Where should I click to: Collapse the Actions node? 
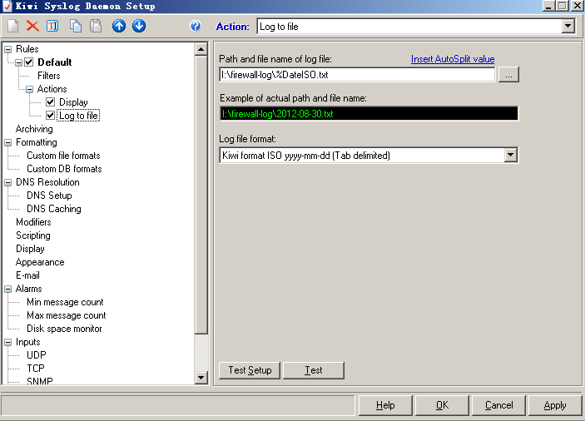[x=29, y=90]
